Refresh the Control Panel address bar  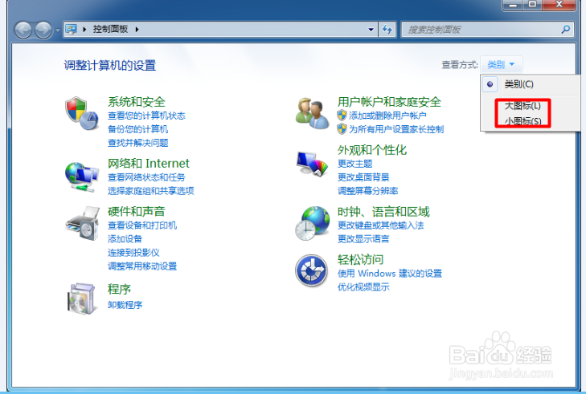(387, 29)
